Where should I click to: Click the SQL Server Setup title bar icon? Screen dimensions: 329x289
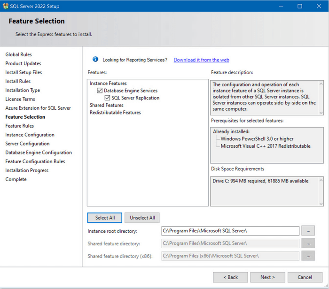[x=5, y=6]
